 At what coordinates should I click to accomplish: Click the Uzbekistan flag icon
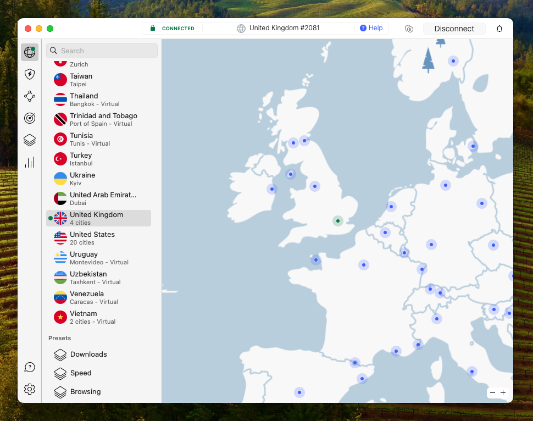[x=60, y=278]
